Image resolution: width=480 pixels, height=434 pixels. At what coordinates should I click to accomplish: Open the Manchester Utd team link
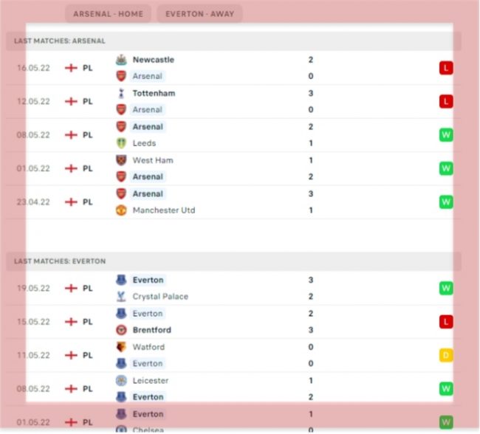[164, 210]
